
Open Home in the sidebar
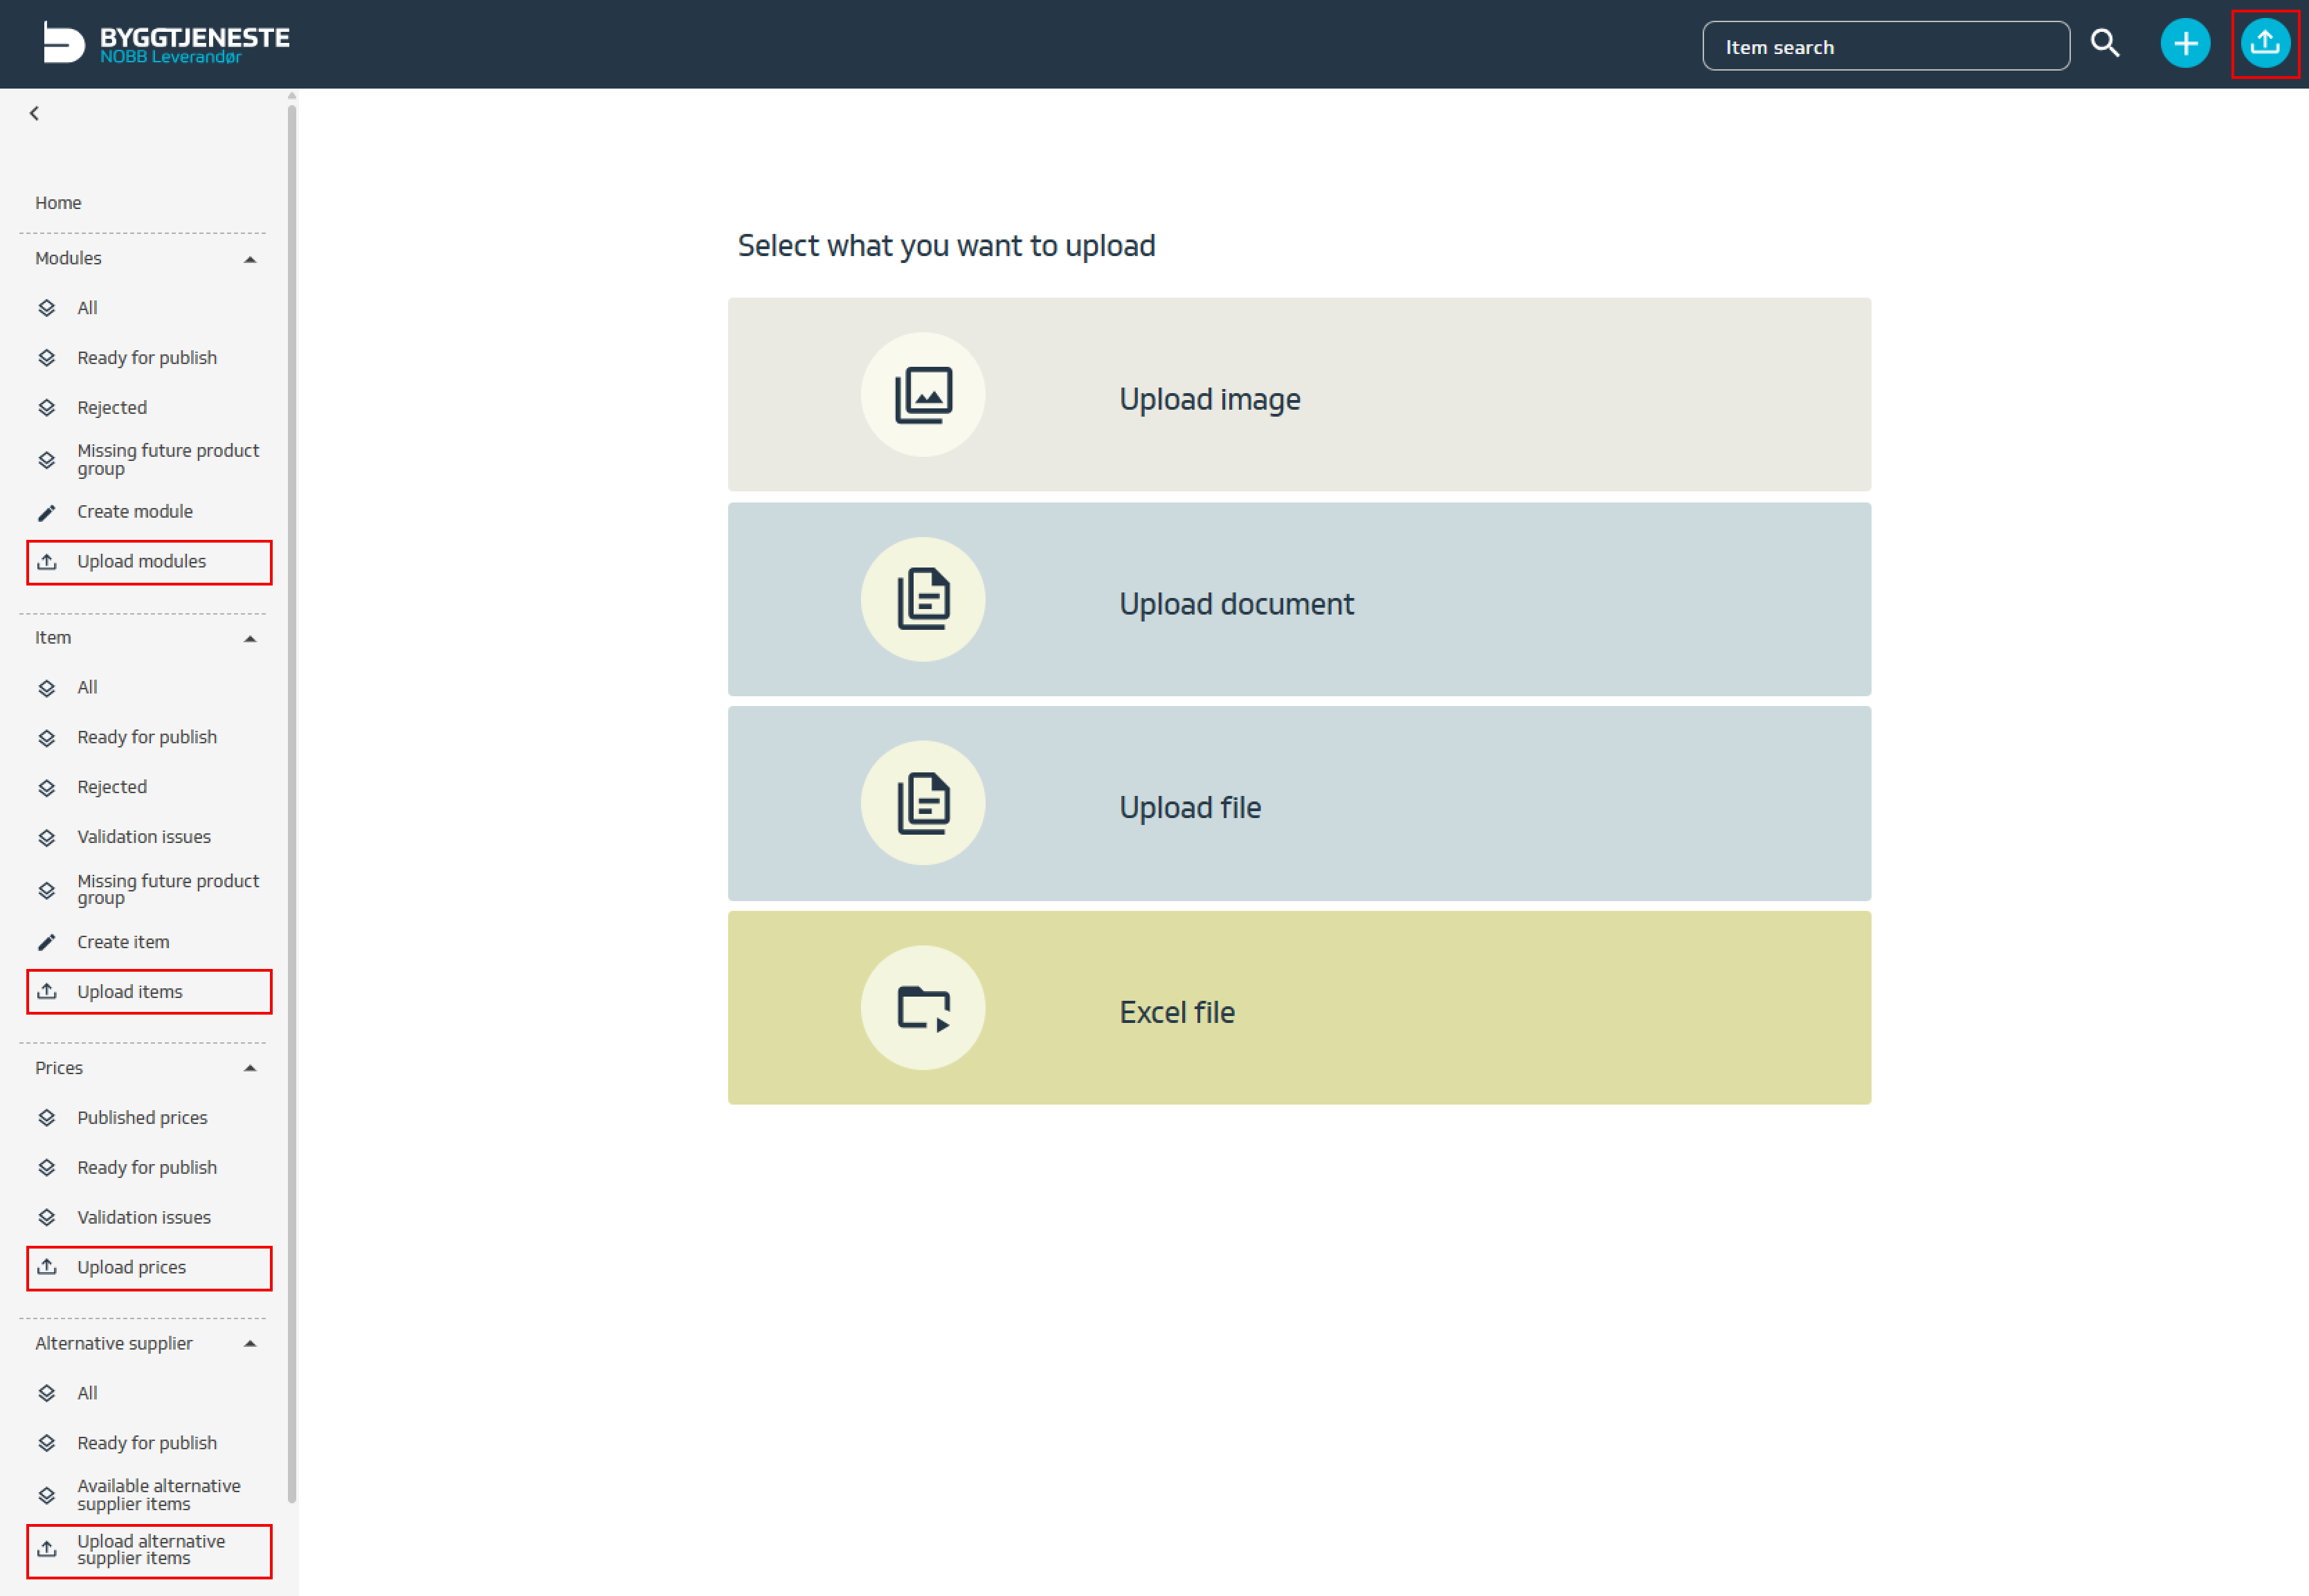pos(58,203)
